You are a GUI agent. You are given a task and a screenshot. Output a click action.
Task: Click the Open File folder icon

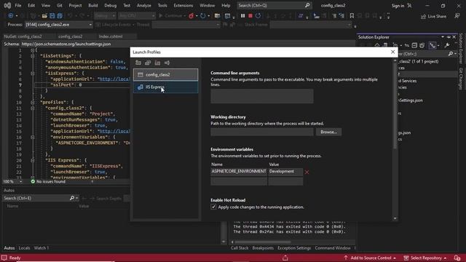click(44, 16)
